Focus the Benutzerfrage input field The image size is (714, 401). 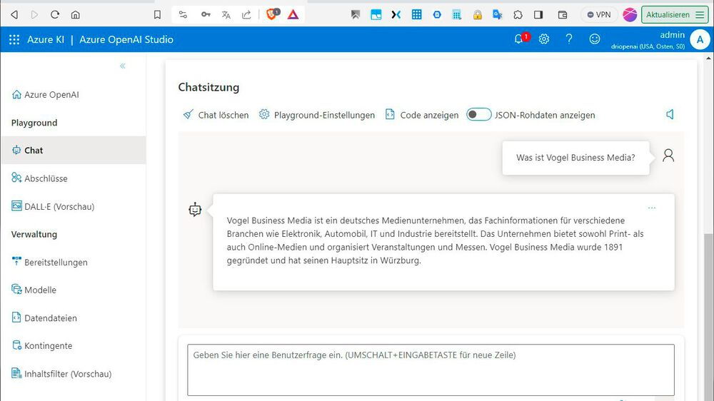pos(431,370)
